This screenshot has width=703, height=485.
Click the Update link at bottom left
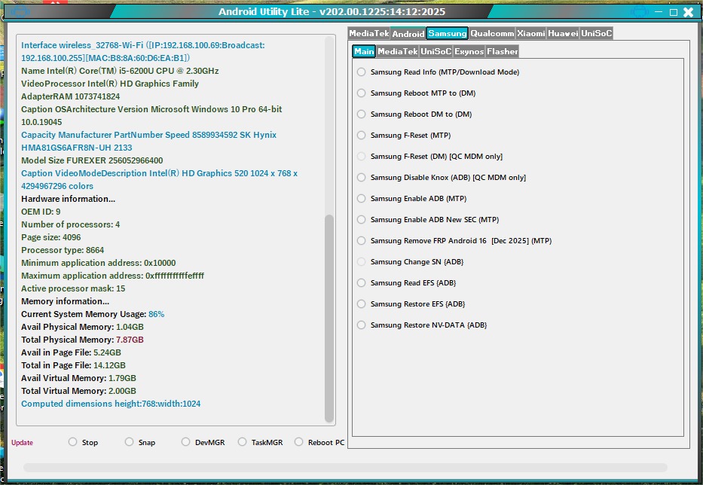(22, 442)
